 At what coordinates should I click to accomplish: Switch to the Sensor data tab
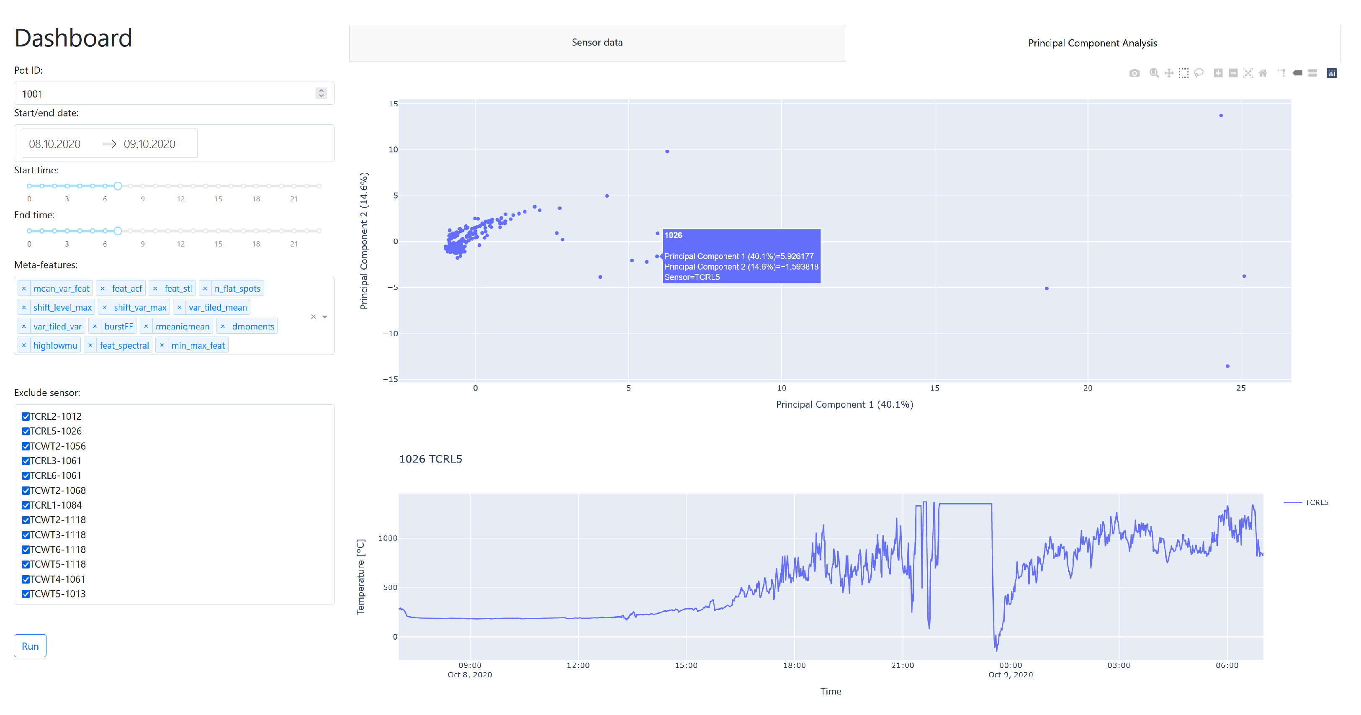tap(597, 43)
